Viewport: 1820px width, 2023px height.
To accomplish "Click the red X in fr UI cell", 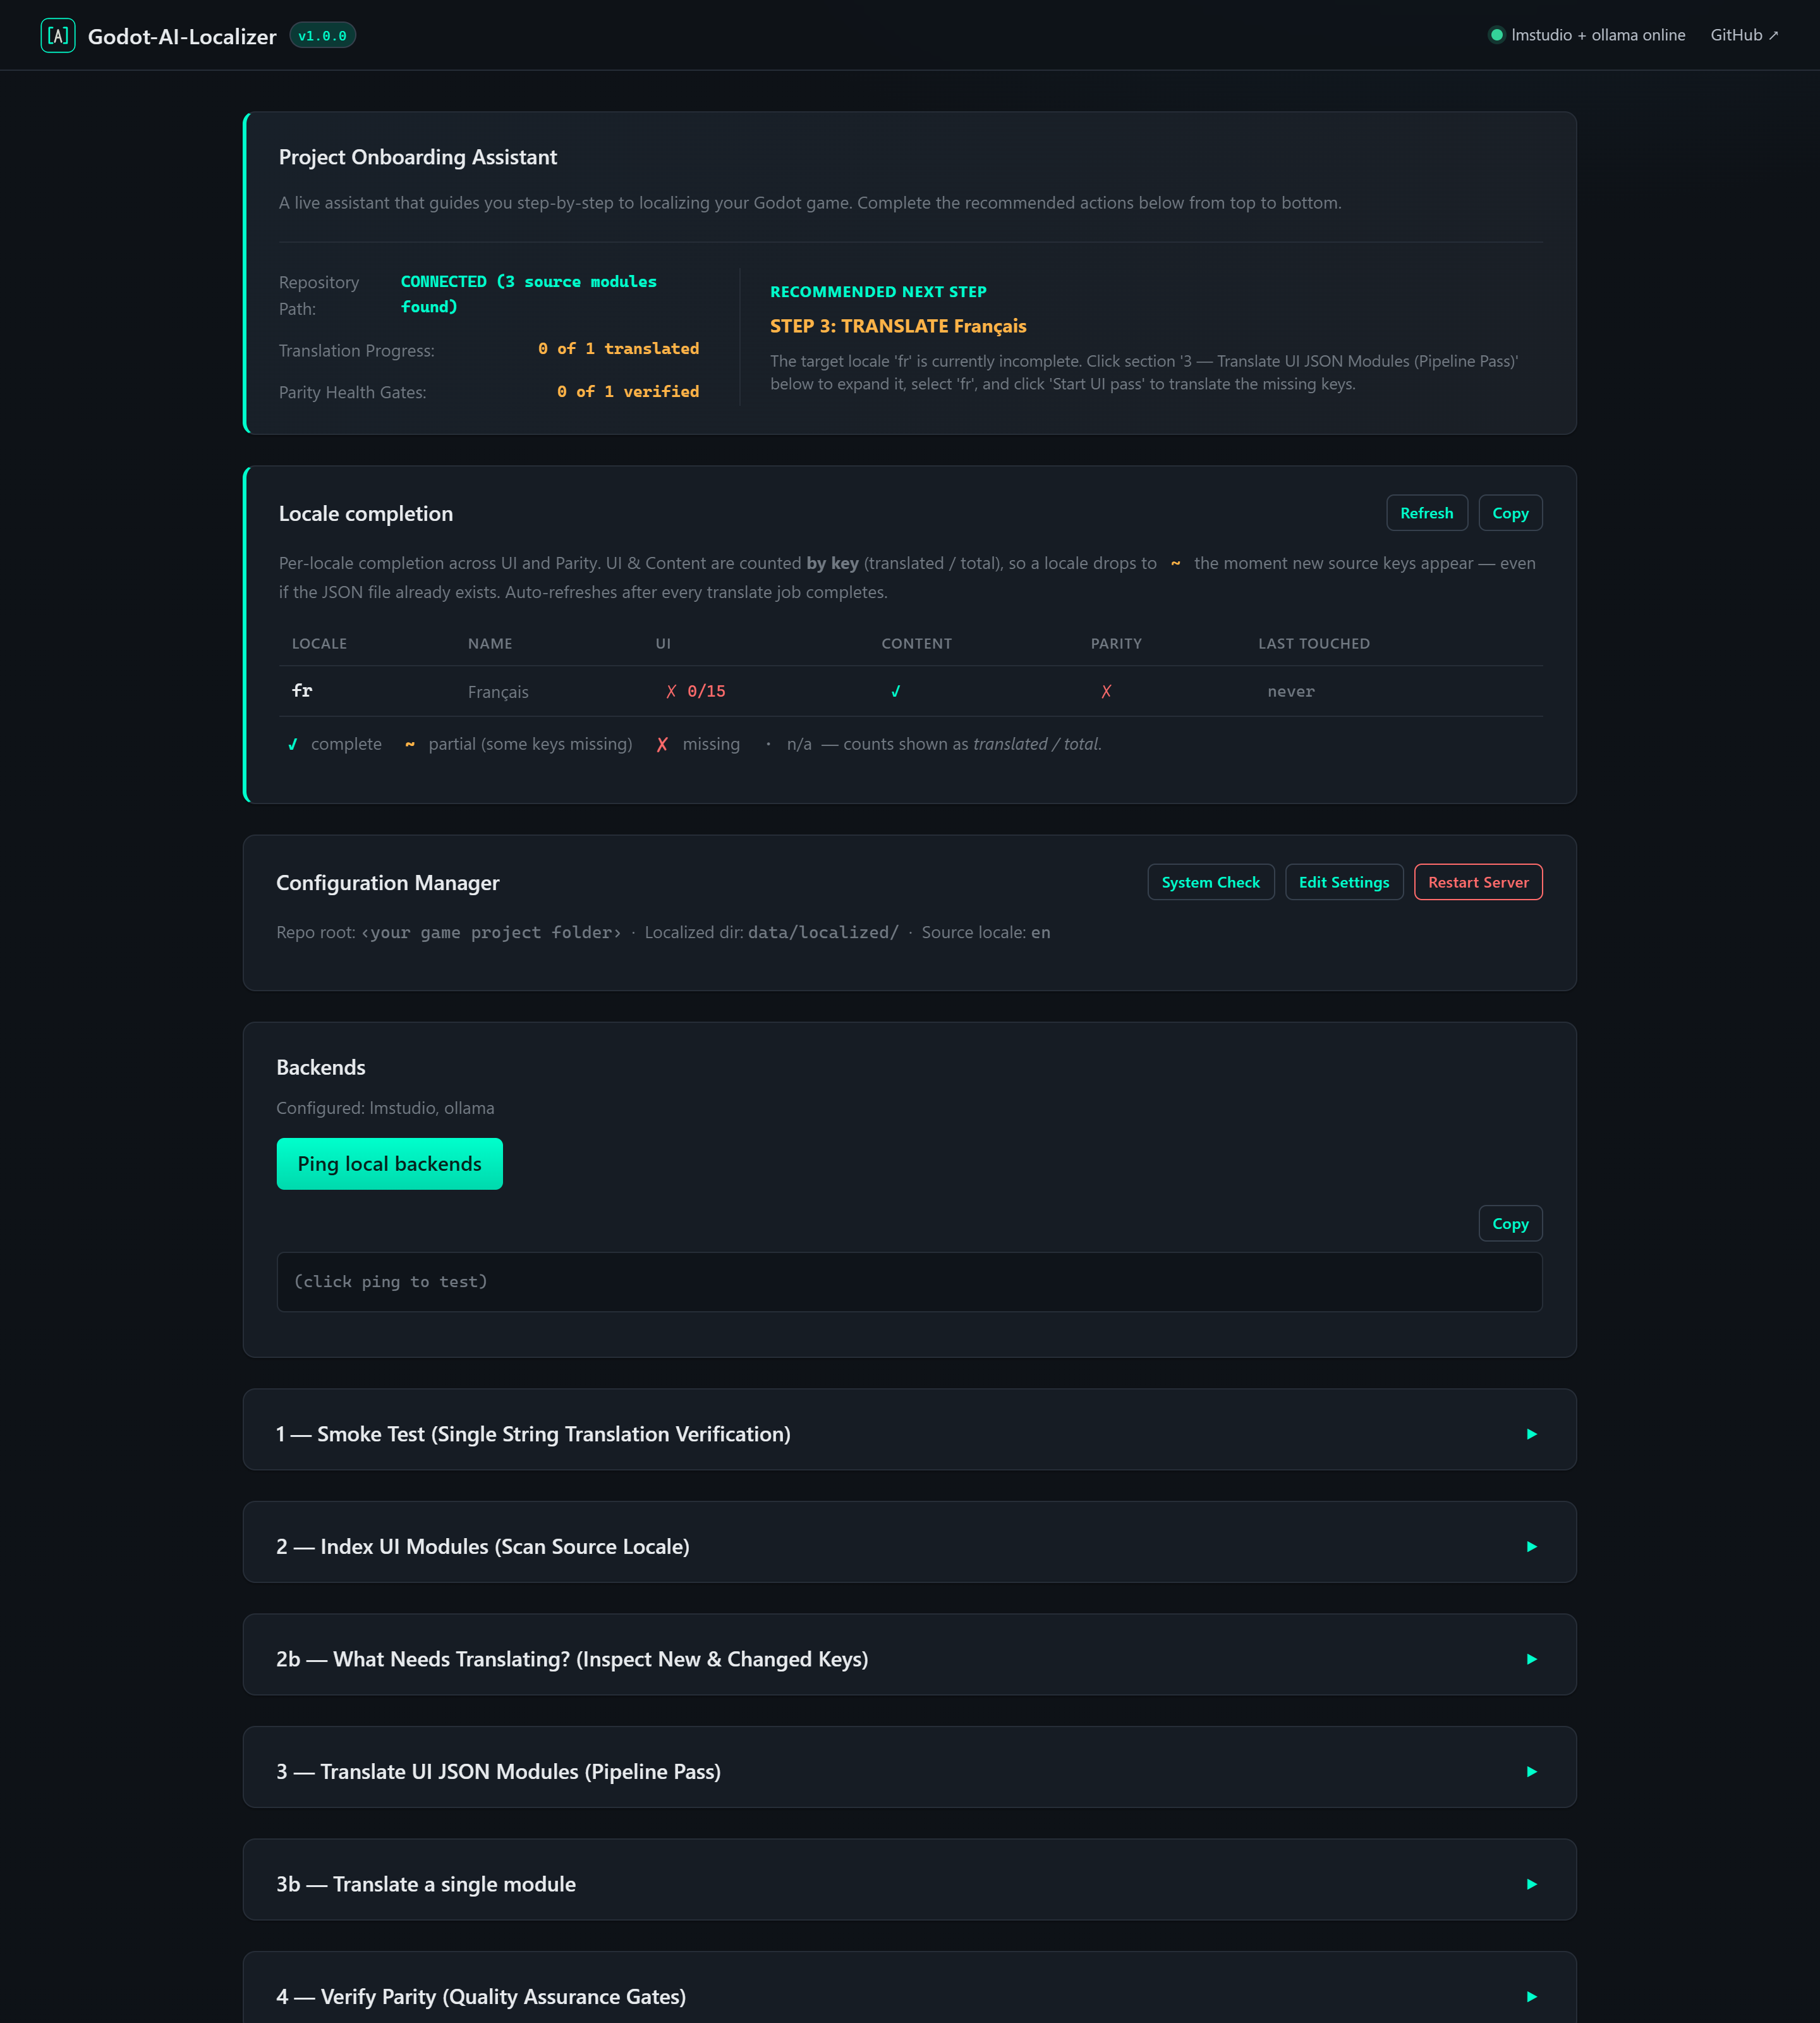I will click(671, 692).
